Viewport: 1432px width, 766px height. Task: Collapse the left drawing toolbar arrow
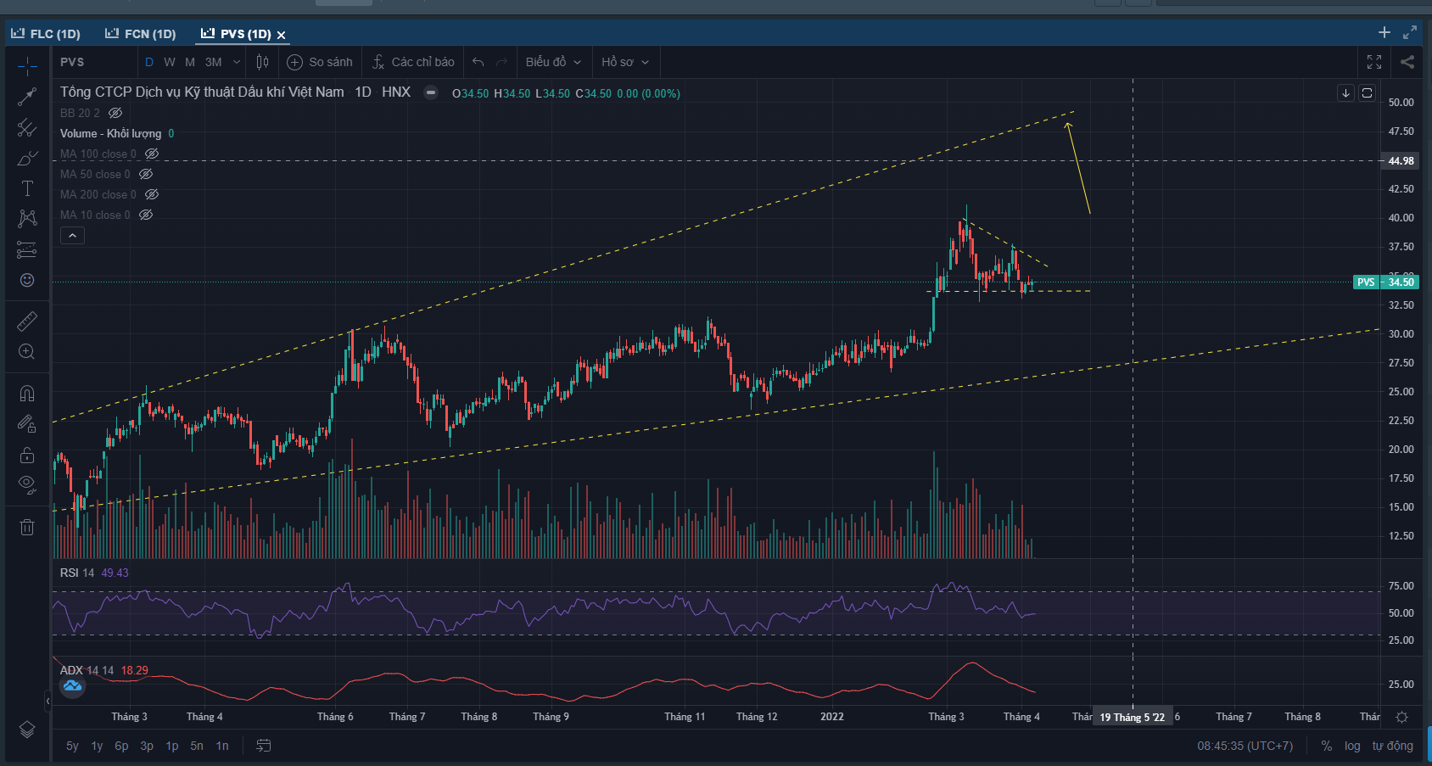pos(48,701)
